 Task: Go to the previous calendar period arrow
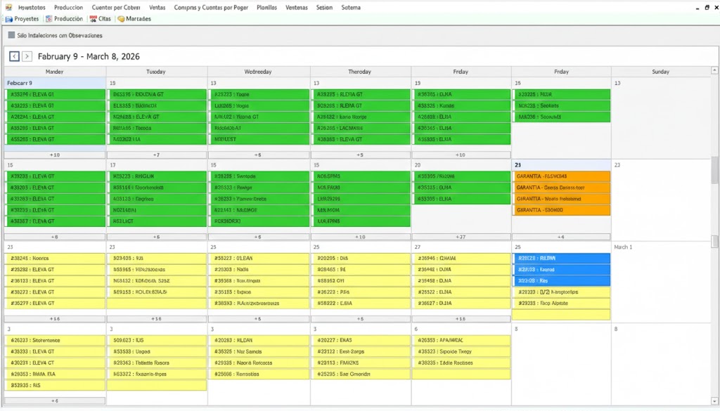pos(14,56)
